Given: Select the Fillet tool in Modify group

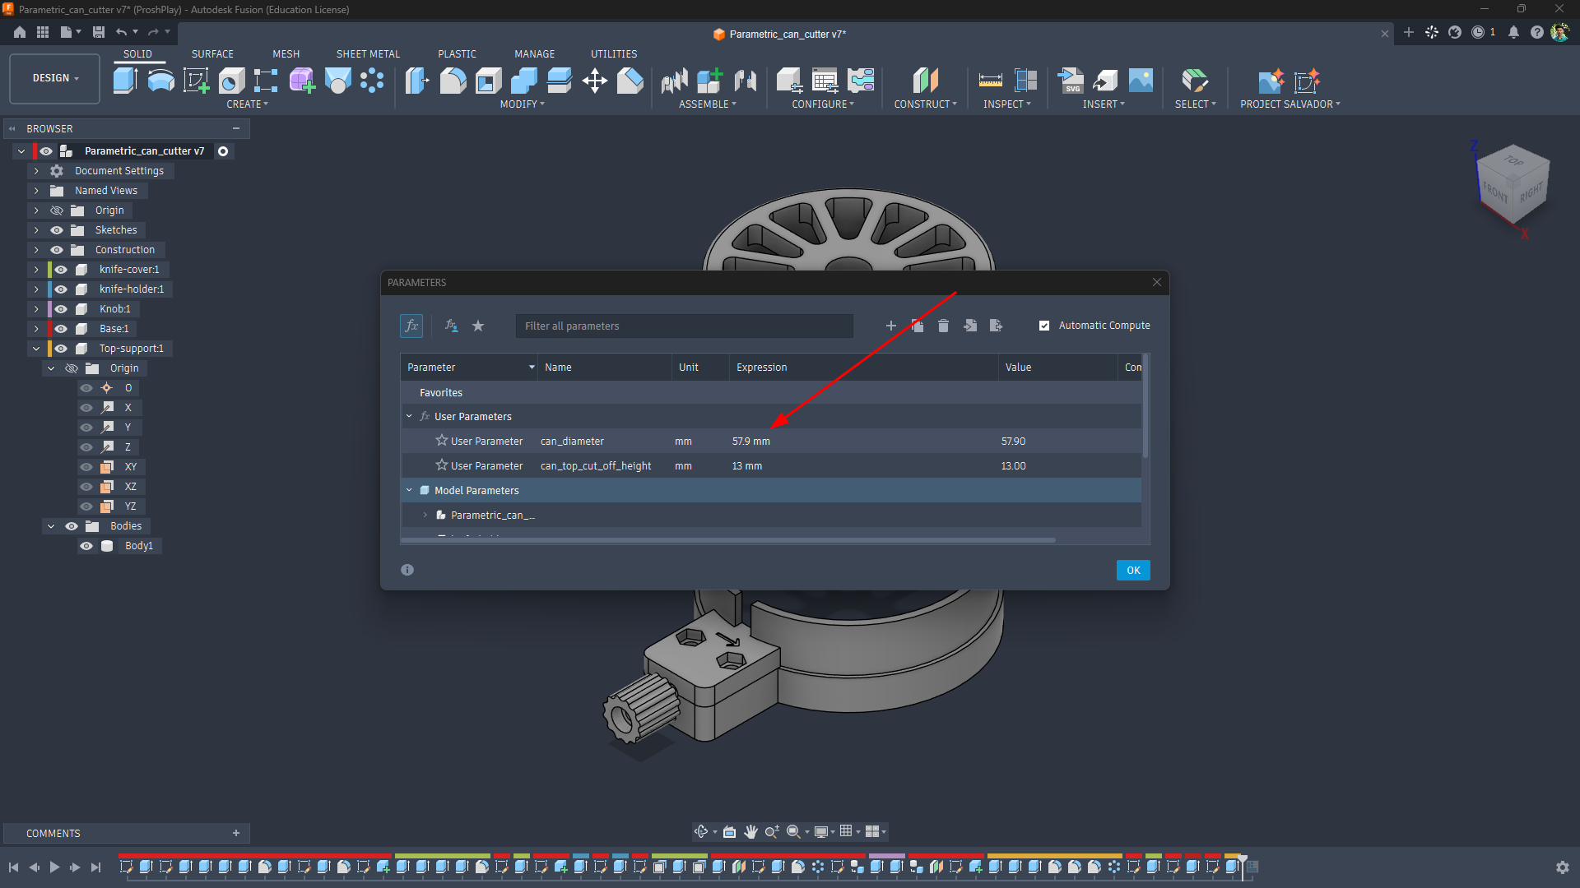Looking at the screenshot, I should click(453, 81).
